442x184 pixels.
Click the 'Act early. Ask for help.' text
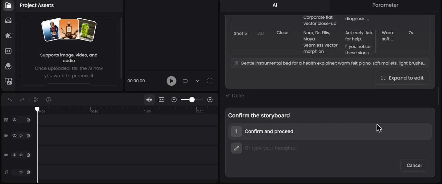(359, 36)
